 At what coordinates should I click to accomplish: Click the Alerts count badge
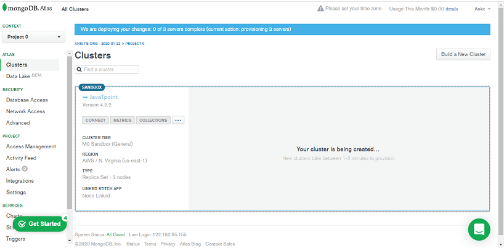(x=25, y=169)
